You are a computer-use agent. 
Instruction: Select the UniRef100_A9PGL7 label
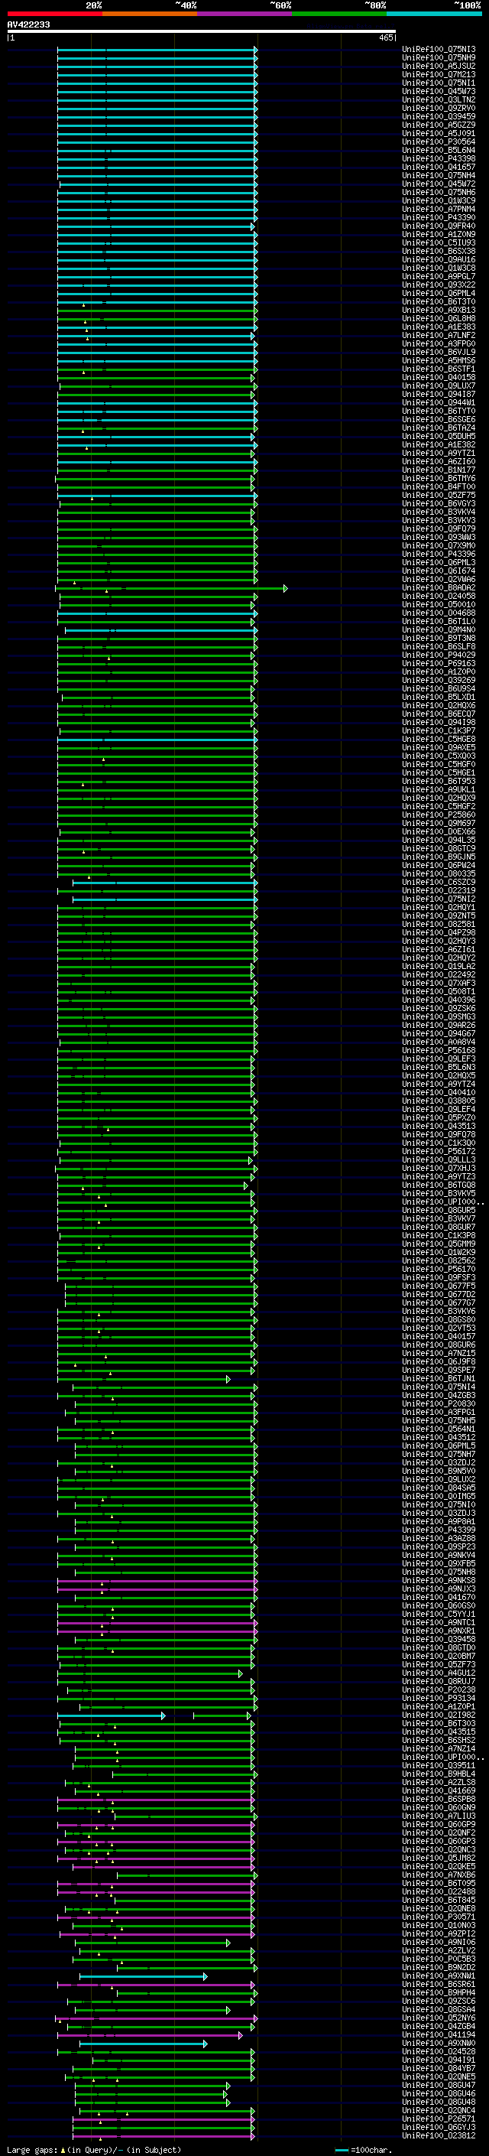click(x=439, y=276)
